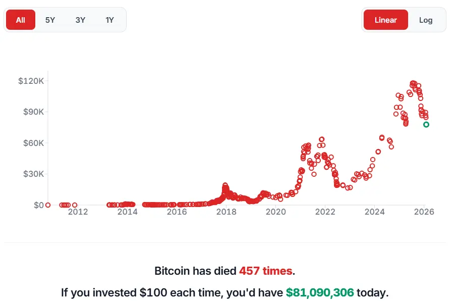Click the green latest data point
Image resolution: width=454 pixels, height=302 pixels.
click(426, 124)
